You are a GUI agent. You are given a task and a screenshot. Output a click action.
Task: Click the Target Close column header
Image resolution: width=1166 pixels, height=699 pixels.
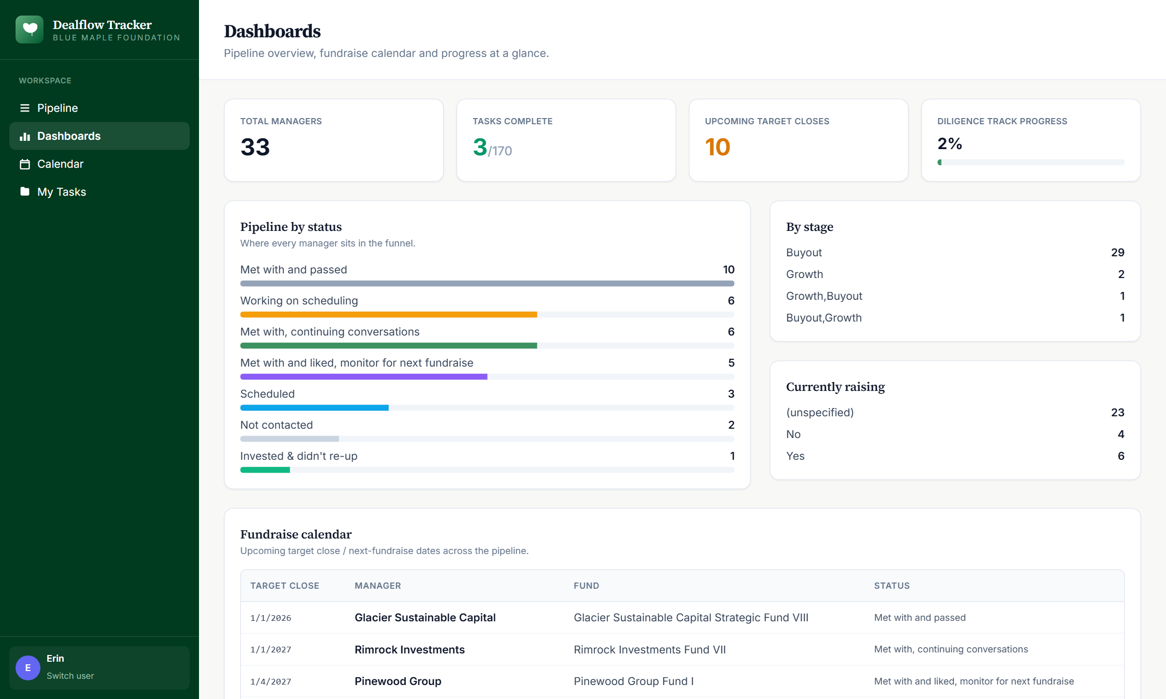coord(285,586)
